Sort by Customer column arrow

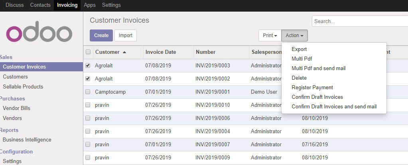click(x=124, y=52)
